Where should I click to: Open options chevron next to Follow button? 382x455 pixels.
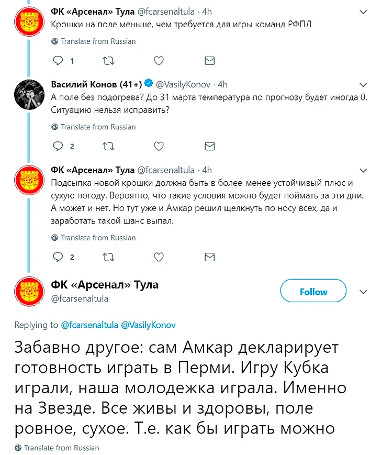point(364,292)
